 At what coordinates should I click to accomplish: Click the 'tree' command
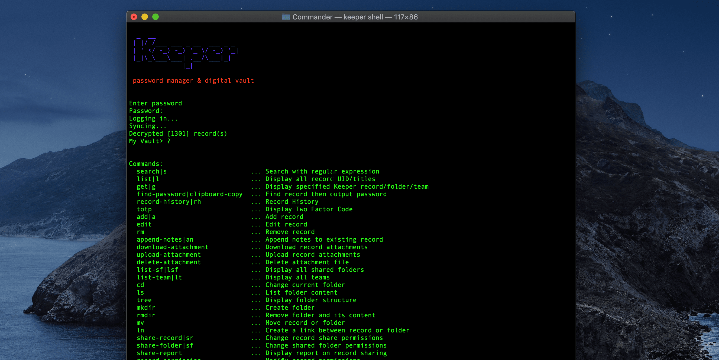144,300
